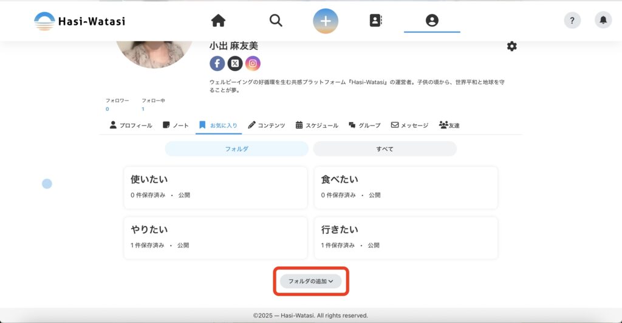Open the X social link icon
Image resolution: width=622 pixels, height=323 pixels.
235,63
